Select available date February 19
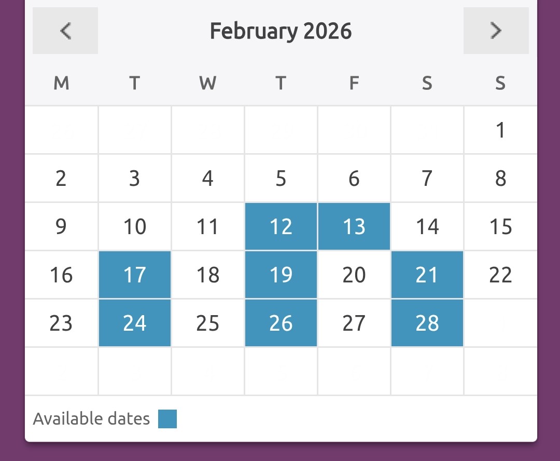Image resolution: width=560 pixels, height=461 pixels. pyautogui.click(x=281, y=275)
